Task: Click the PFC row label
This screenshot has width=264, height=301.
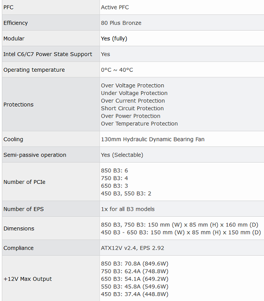Action: [x=8, y=7]
